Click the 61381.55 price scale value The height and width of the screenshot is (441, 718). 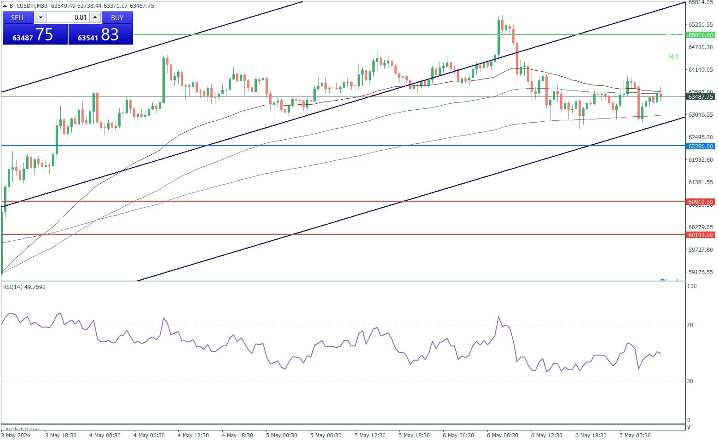coord(701,182)
